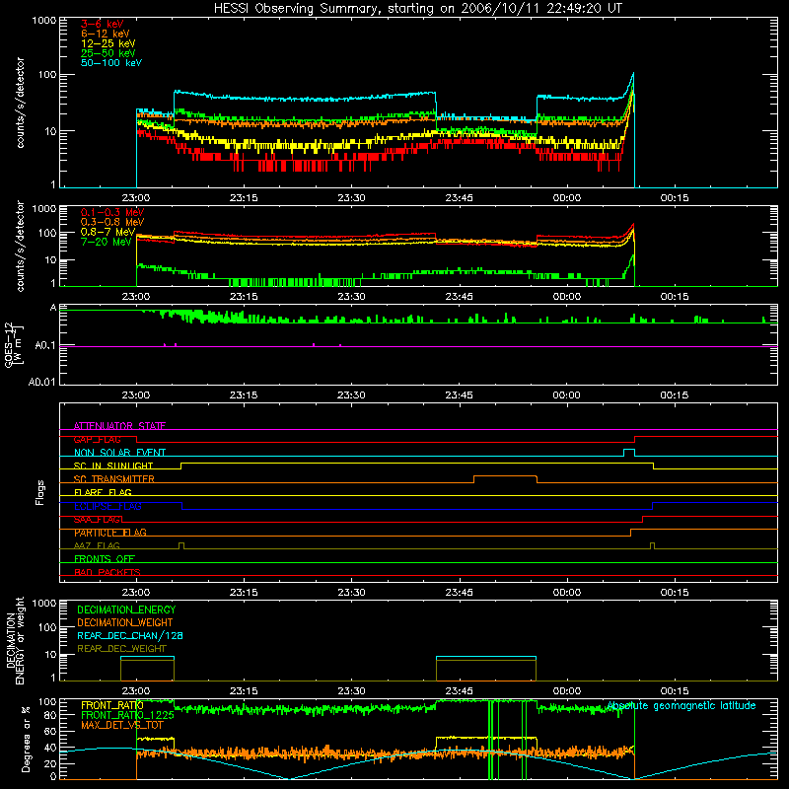Click the DECIMATION_WEIGHT legend label
This screenshot has height=789, width=789.
pos(125,622)
